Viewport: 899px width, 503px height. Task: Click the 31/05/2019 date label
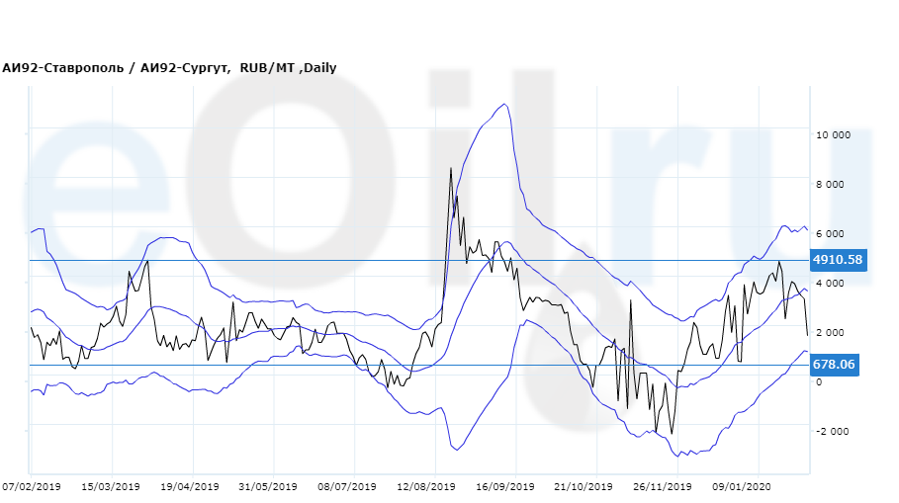(x=268, y=486)
